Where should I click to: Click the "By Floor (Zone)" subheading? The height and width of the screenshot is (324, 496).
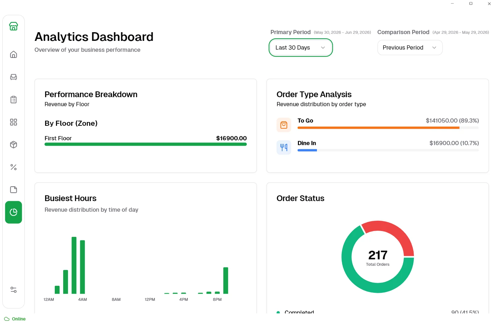tap(71, 123)
